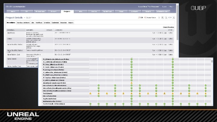Viewport: 217px width, 122px height.
Task: Open the Artifacts main navigation tab
Action: click(135, 11)
